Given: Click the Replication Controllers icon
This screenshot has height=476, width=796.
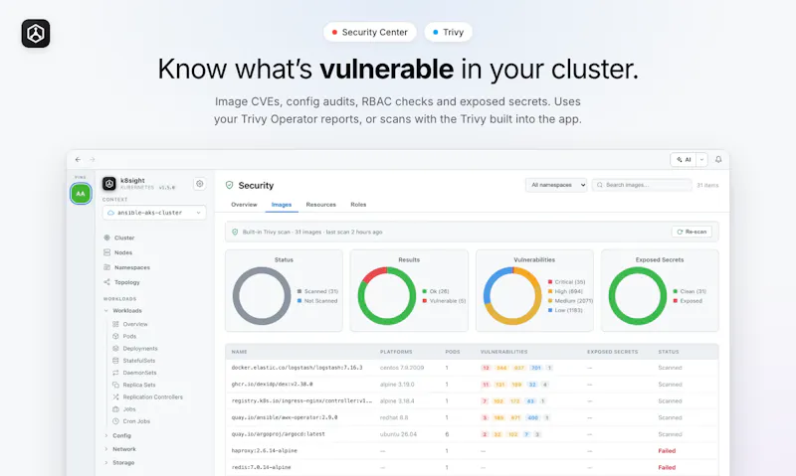Looking at the screenshot, I should tap(115, 397).
